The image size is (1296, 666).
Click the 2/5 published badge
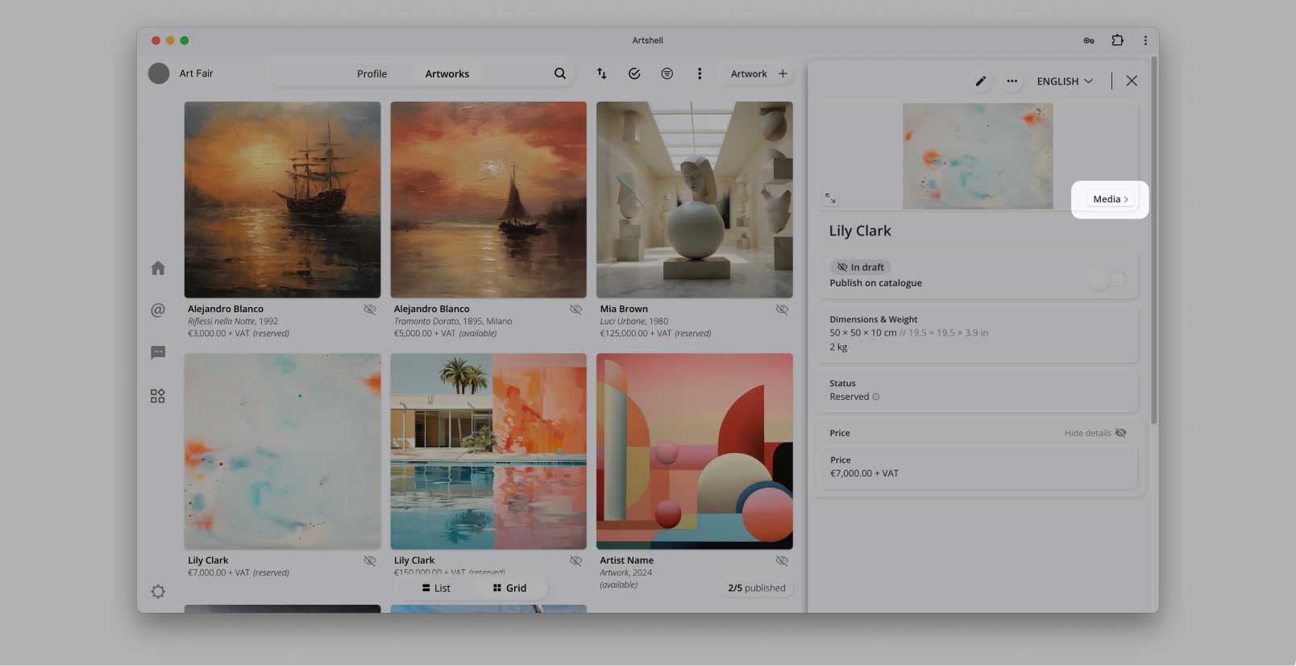pos(757,588)
